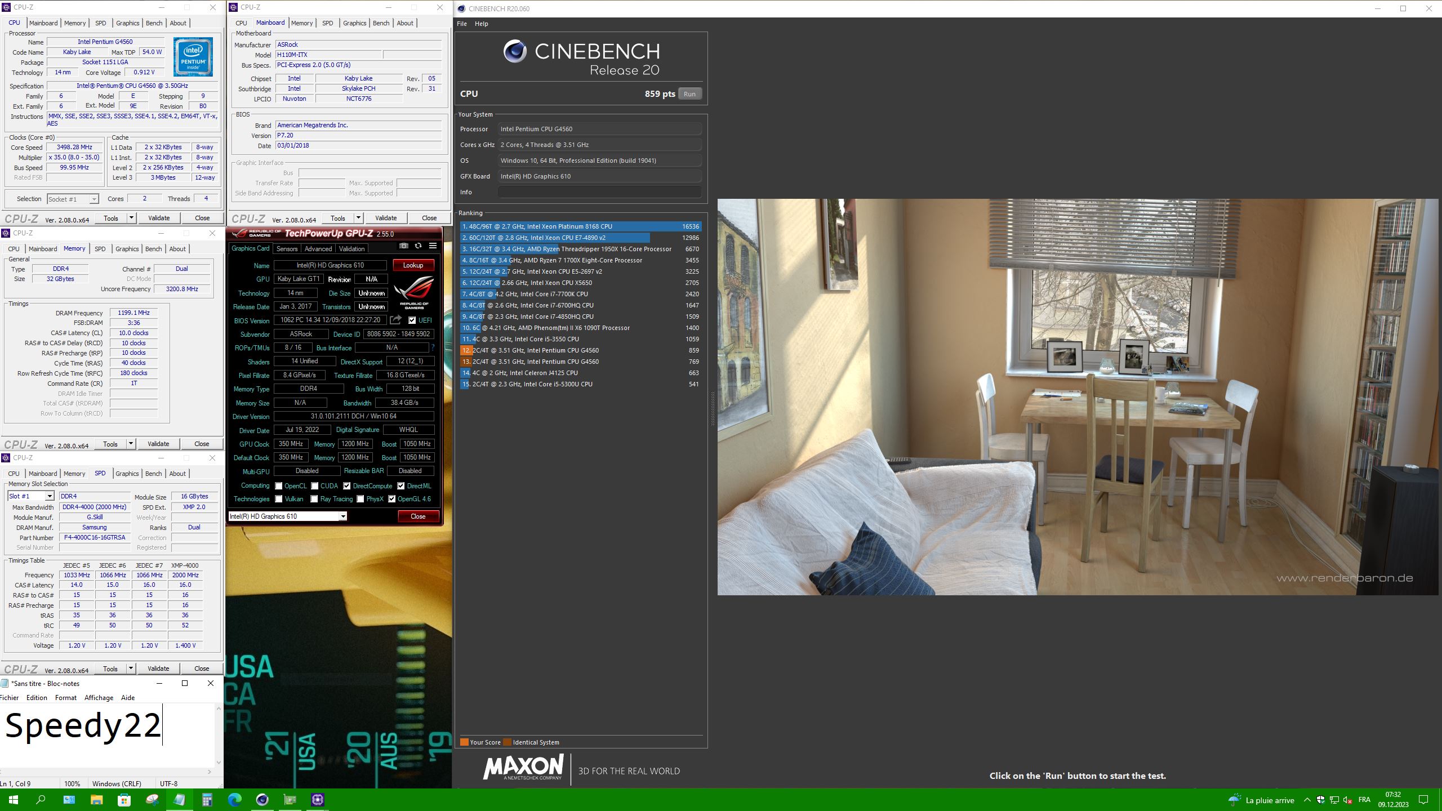Switch to GPU-Z via its taskbar icon

290,800
